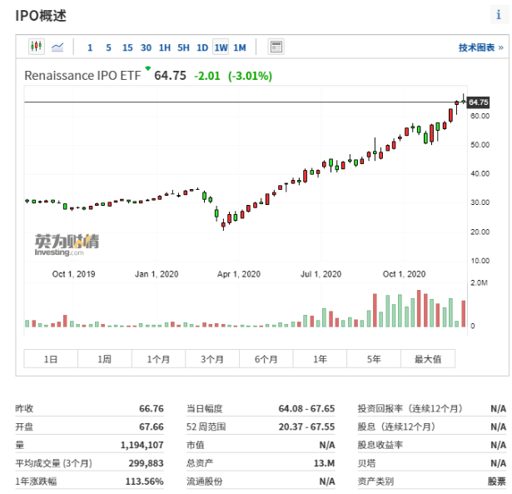
Task: Set chart range to 6个月
Action: tap(266, 359)
